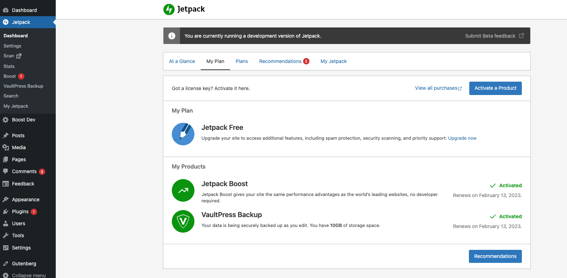Click the Media icon in sidebar
This screenshot has height=278, width=567.
(6, 147)
